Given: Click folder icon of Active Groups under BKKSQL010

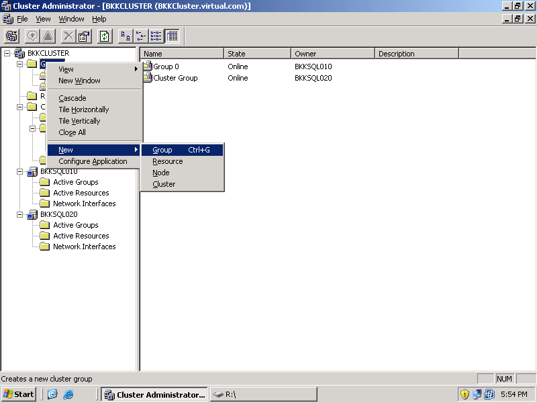Looking at the screenshot, I should click(x=44, y=182).
